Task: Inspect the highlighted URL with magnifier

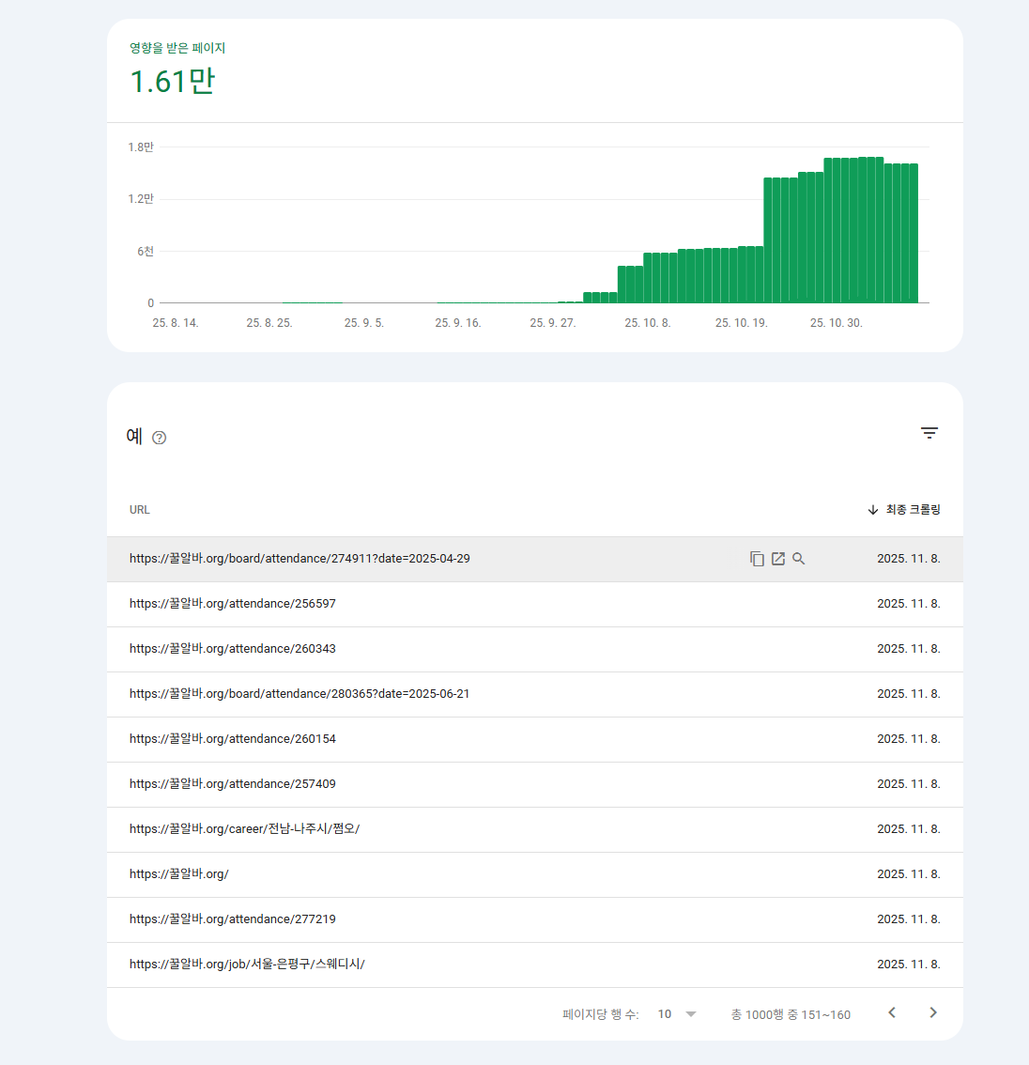Action: pyautogui.click(x=799, y=559)
